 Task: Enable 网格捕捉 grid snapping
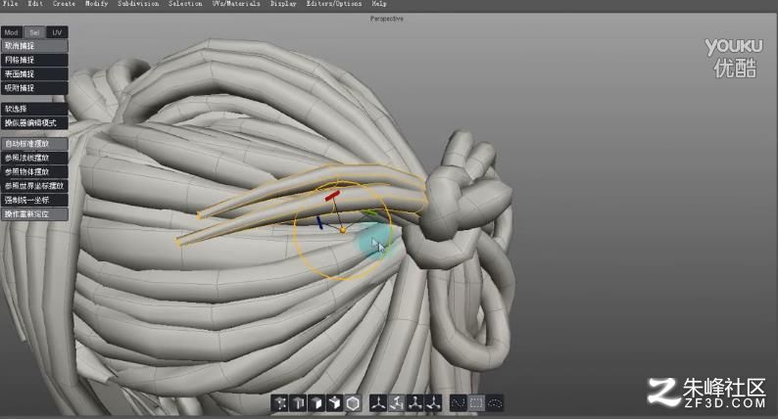[x=34, y=60]
